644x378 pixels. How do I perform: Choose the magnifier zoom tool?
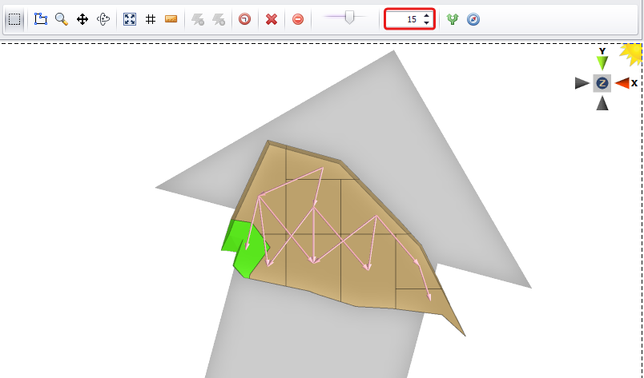click(x=62, y=19)
